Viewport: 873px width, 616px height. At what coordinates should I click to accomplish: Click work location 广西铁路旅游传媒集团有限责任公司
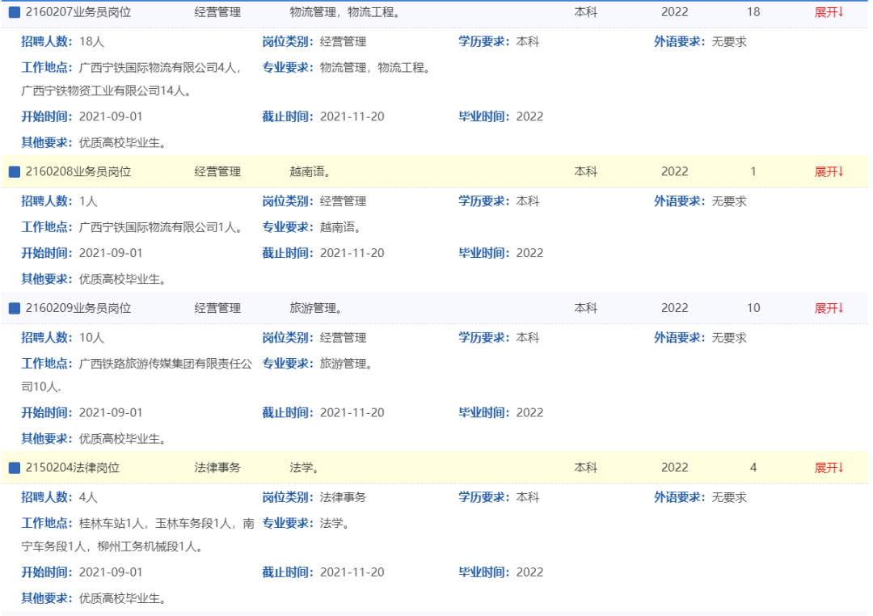tap(166, 364)
